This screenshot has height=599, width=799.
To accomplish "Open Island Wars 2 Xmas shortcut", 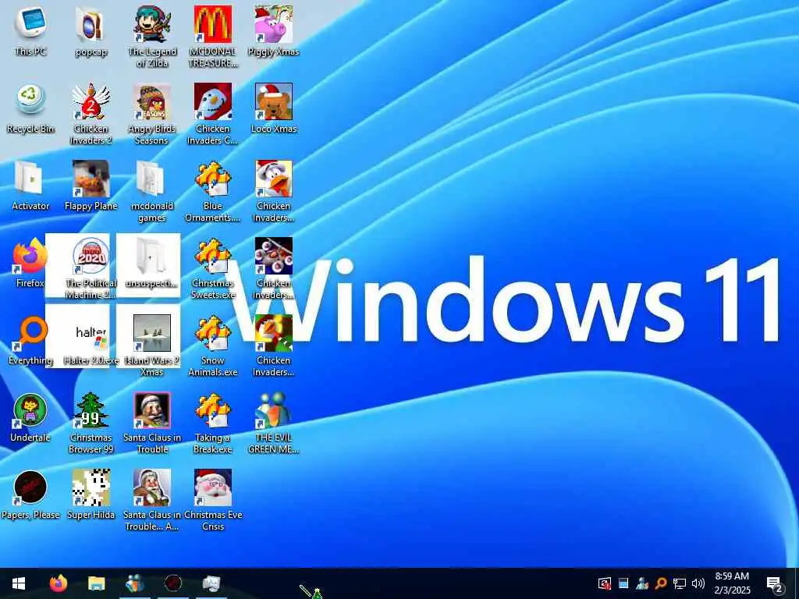I will click(152, 333).
